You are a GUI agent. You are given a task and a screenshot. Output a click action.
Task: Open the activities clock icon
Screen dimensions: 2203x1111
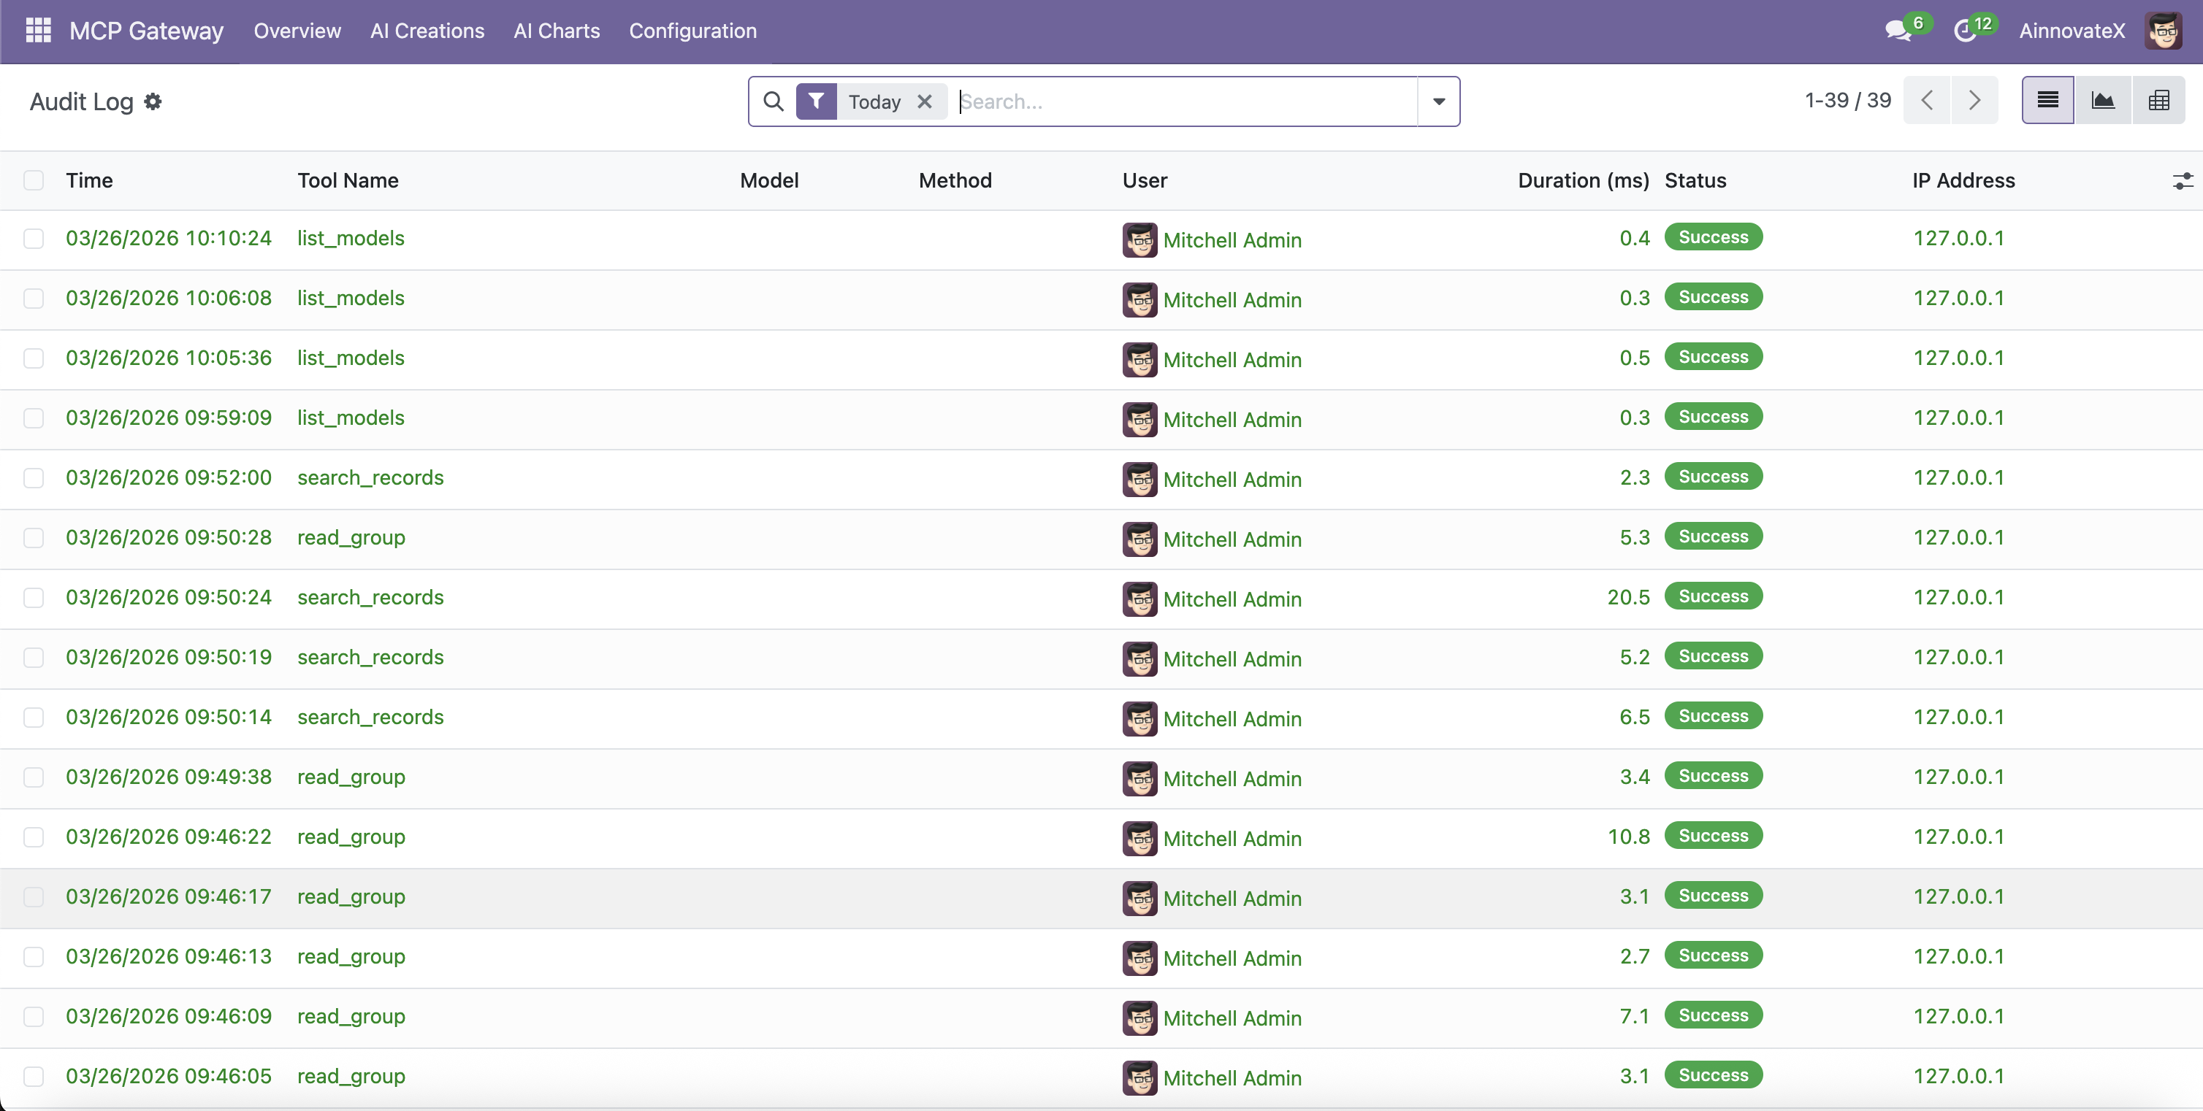point(1966,31)
